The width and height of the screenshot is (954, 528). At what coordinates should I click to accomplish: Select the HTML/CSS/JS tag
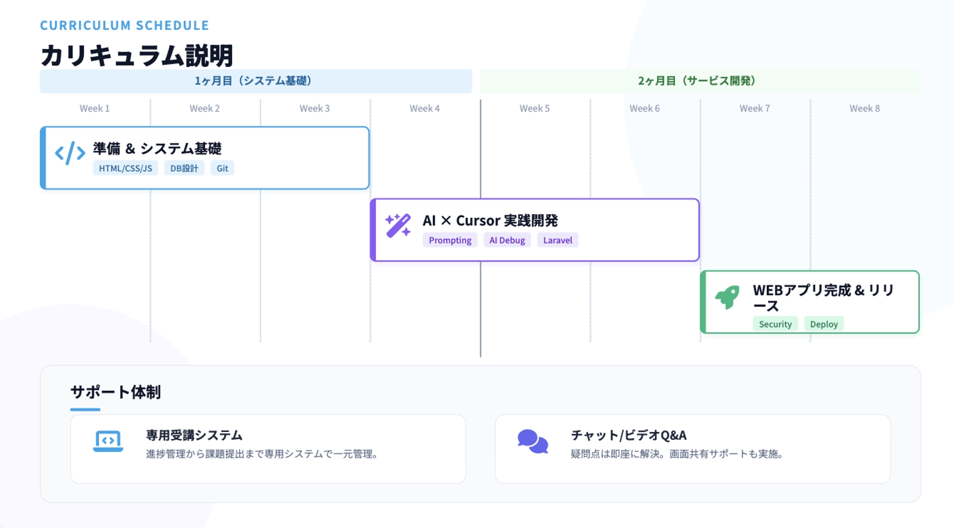pyautogui.click(x=125, y=168)
